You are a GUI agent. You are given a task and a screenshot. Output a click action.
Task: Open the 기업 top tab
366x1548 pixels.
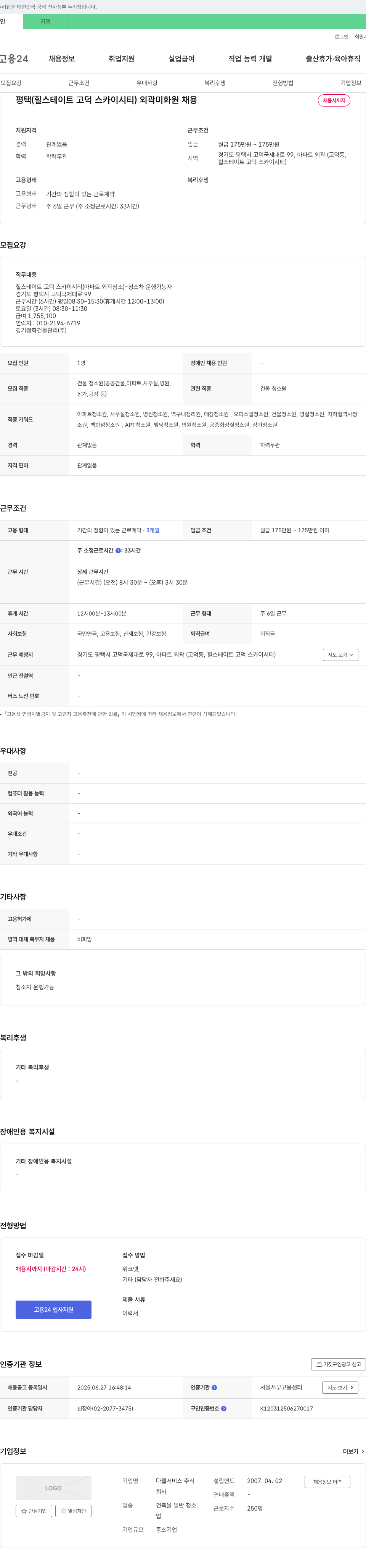tap(46, 22)
